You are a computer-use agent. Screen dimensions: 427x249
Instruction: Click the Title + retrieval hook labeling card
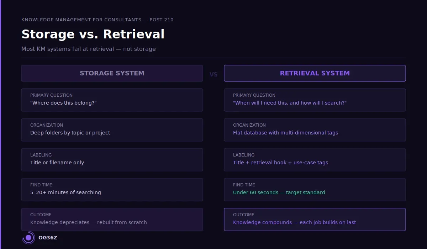click(x=315, y=160)
